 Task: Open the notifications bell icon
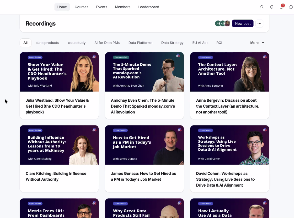pos(272,7)
